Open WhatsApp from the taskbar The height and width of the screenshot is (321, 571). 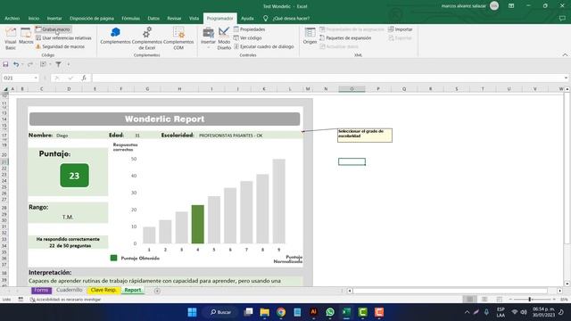click(x=330, y=312)
